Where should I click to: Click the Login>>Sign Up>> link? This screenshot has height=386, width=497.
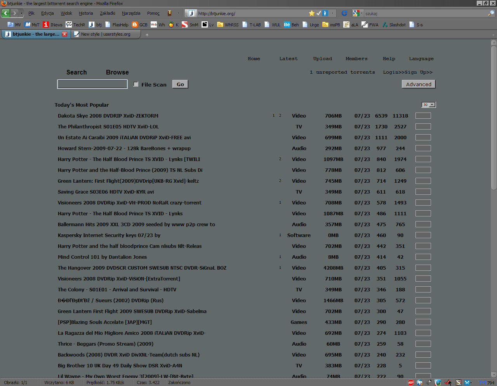tap(408, 72)
